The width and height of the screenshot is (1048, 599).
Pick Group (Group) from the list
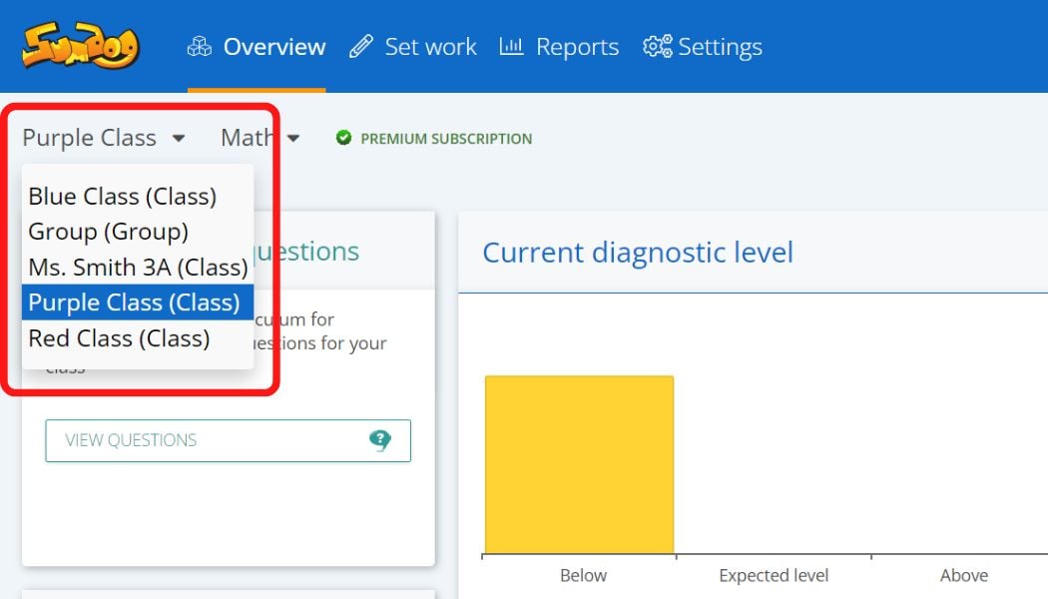(x=110, y=232)
